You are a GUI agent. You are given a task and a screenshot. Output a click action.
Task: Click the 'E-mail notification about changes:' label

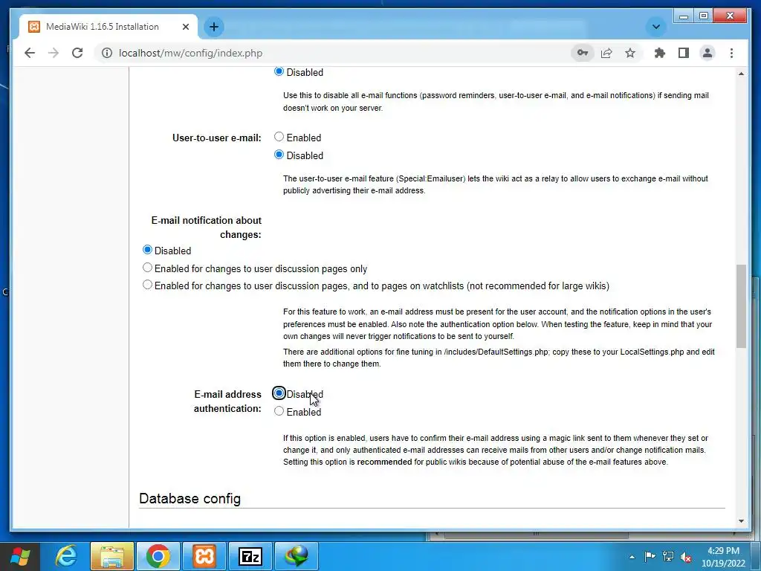coord(207,228)
